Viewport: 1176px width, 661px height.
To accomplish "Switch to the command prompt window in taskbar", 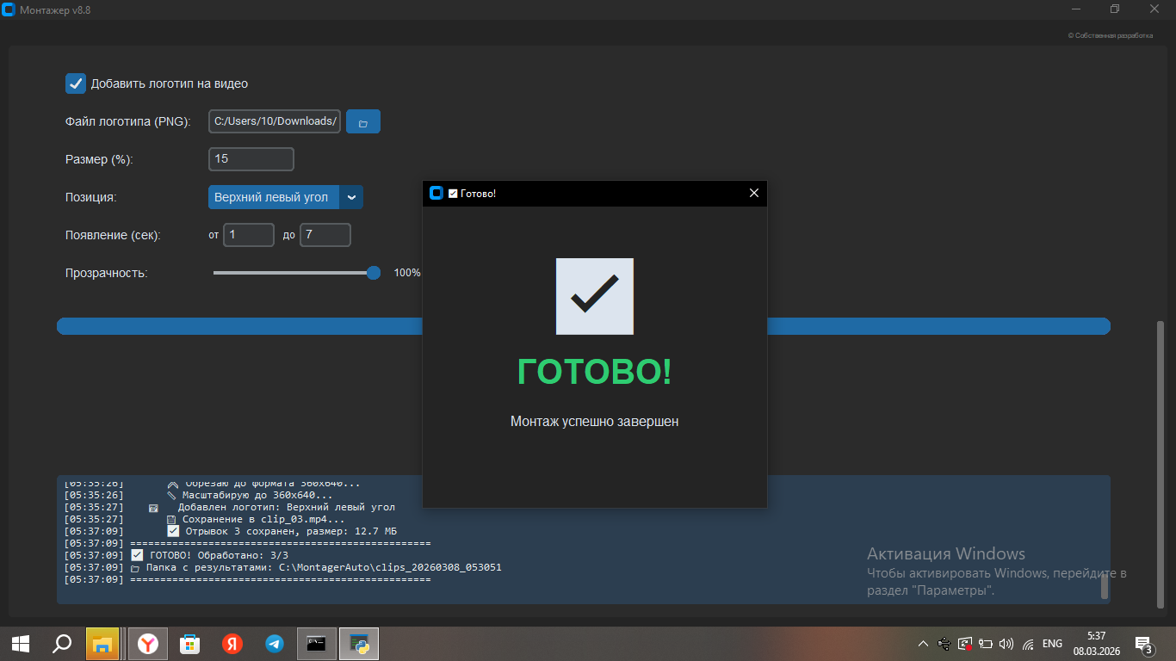I will click(x=316, y=644).
